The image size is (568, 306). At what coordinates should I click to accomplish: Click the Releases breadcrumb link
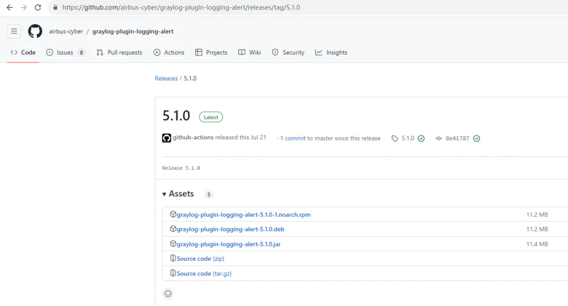click(x=166, y=78)
